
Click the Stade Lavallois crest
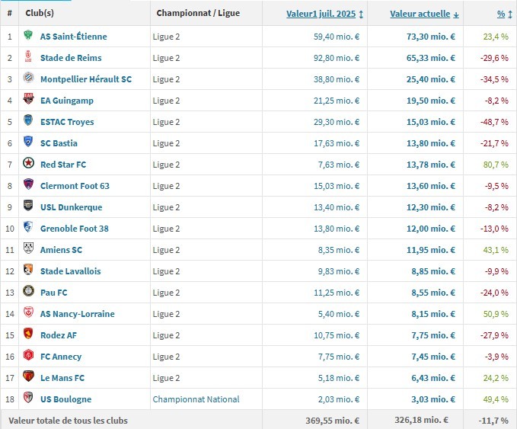click(x=28, y=269)
